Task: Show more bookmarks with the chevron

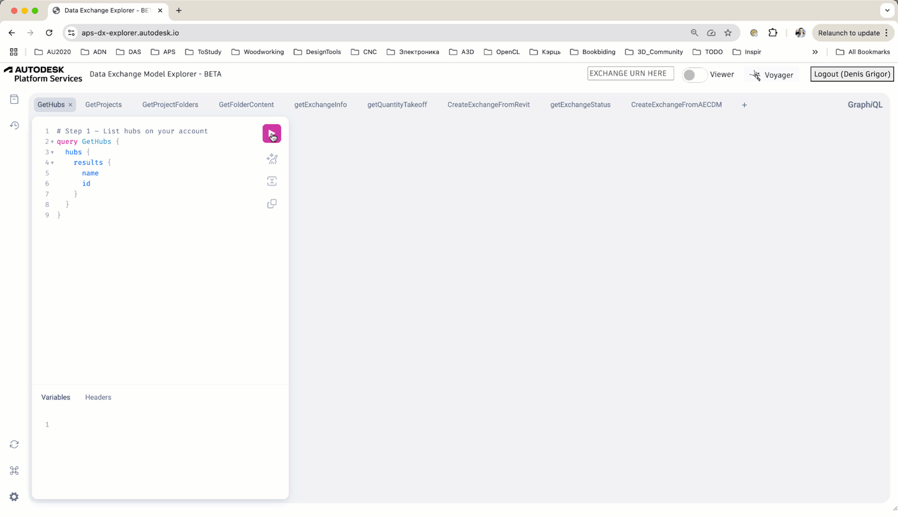Action: [x=815, y=52]
